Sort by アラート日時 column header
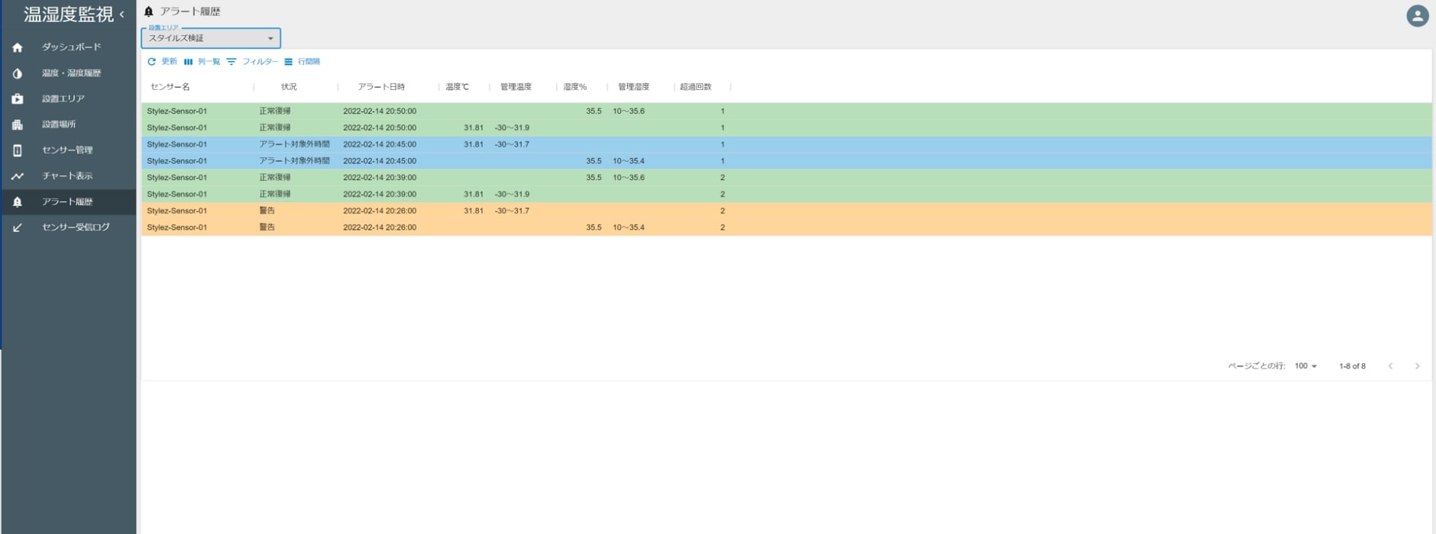 tap(381, 87)
